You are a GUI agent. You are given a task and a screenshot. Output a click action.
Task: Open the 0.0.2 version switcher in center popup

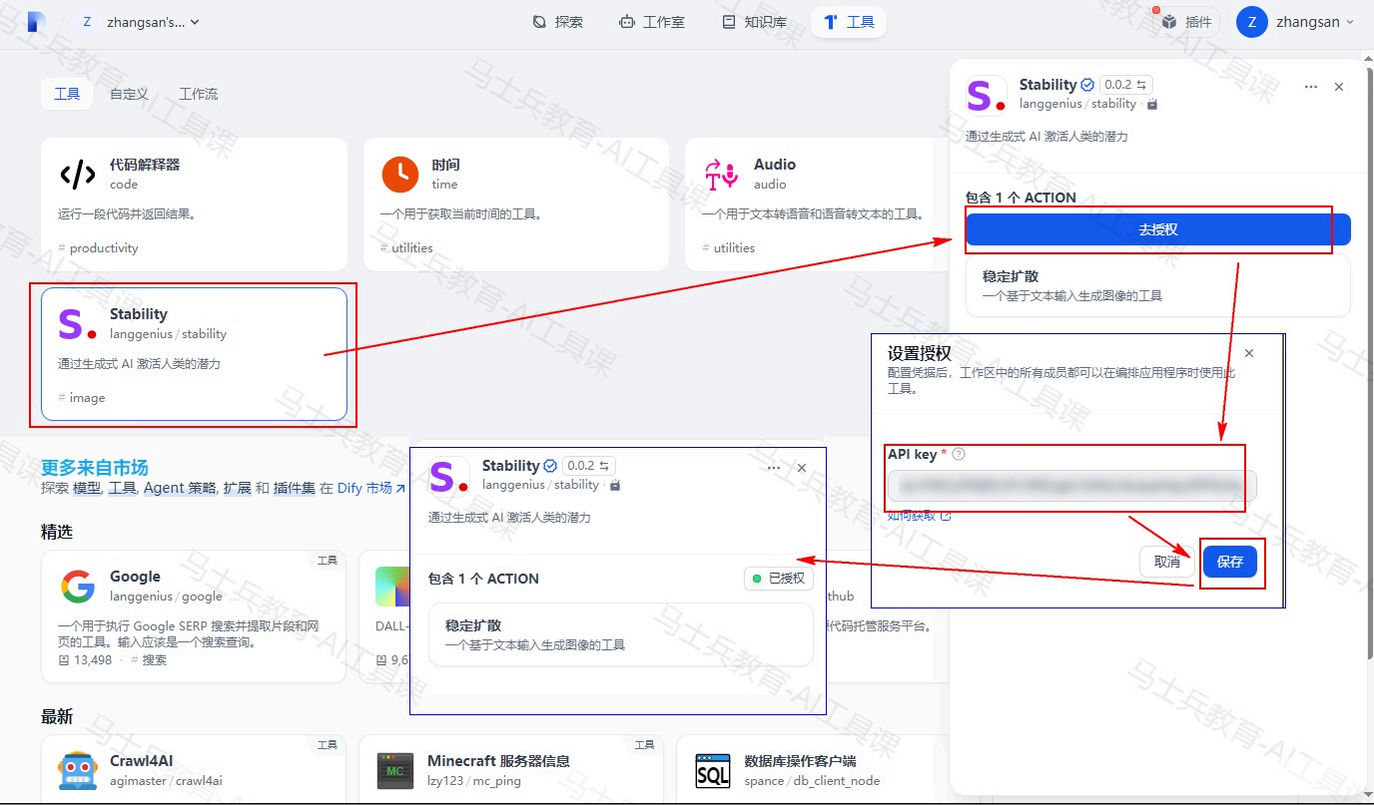[x=589, y=466]
